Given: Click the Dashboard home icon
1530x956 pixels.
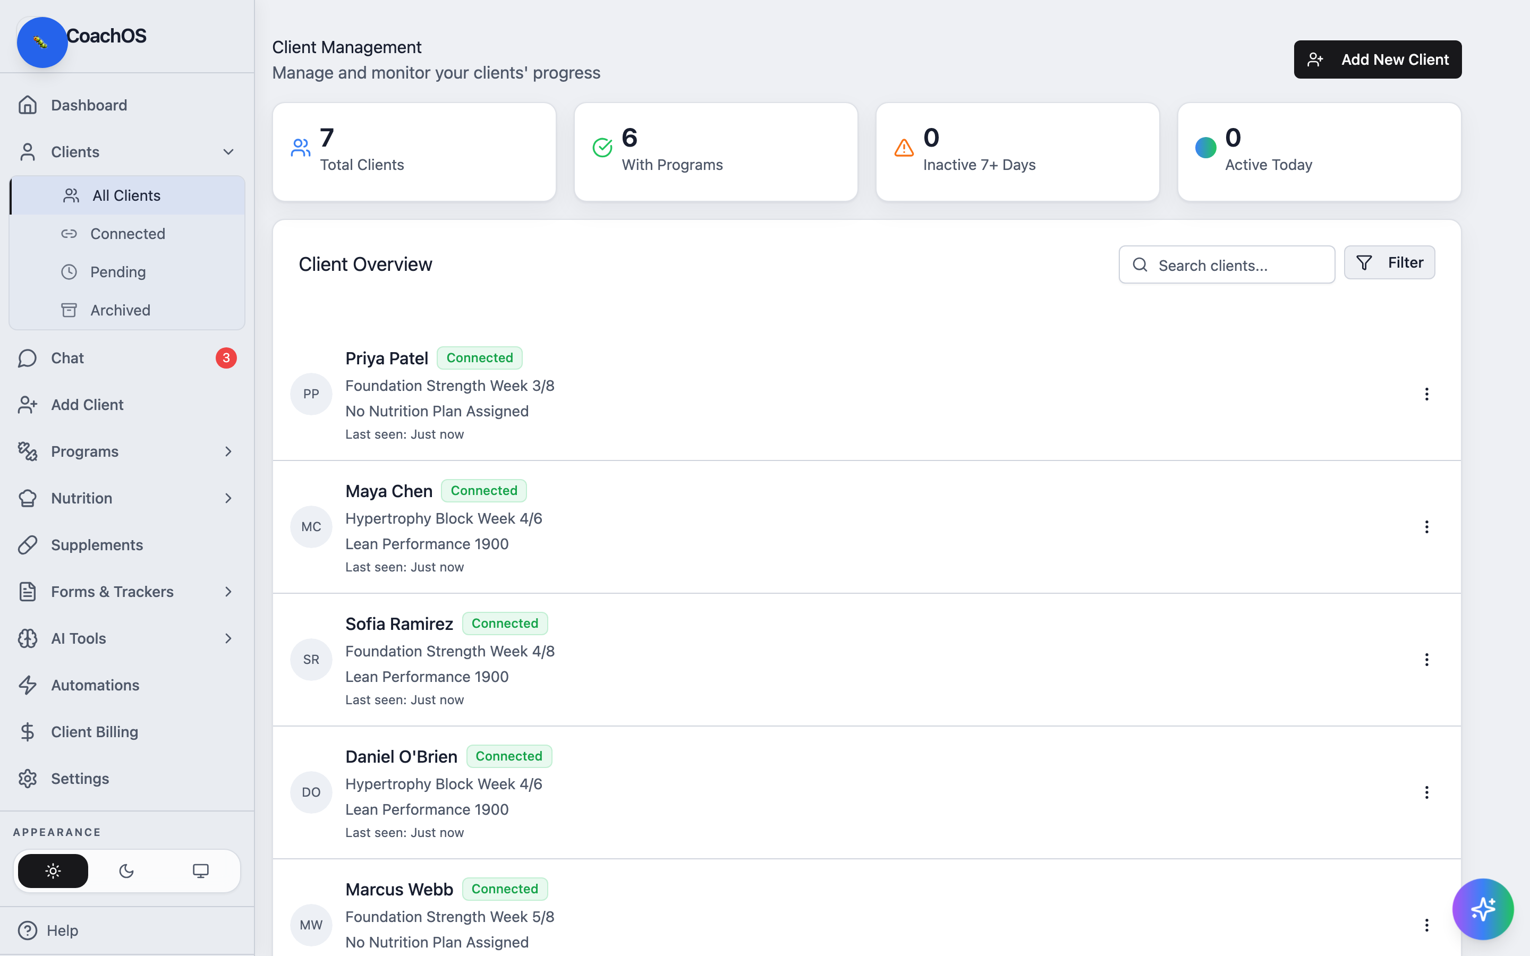Looking at the screenshot, I should pyautogui.click(x=27, y=105).
